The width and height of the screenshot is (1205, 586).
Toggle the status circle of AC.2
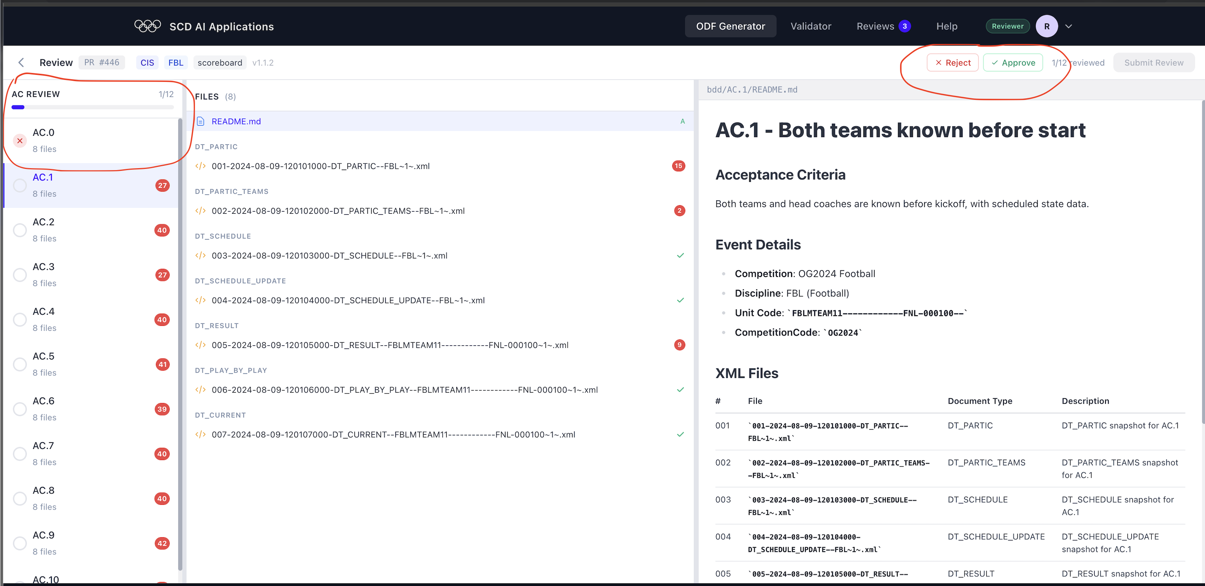19,230
